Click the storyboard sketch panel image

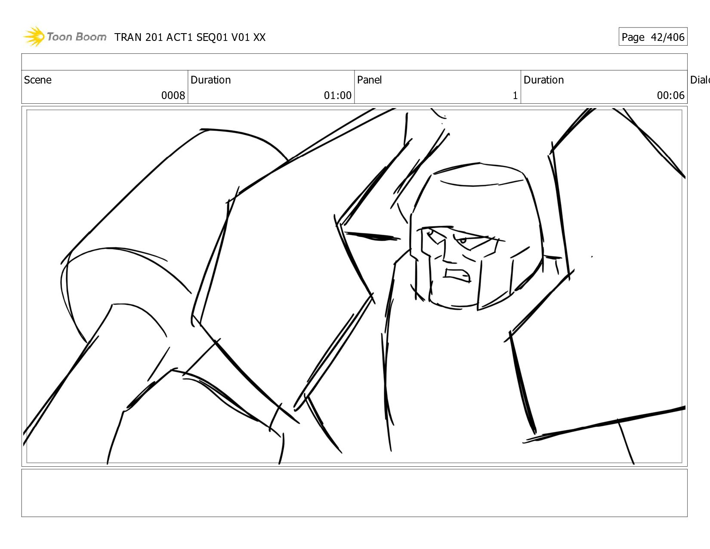[x=354, y=286]
